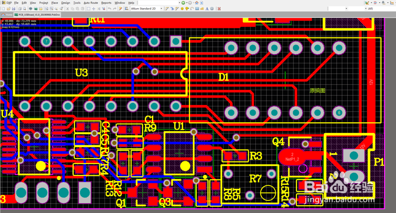Expand the address bar dropdown arrow

point(179,3)
